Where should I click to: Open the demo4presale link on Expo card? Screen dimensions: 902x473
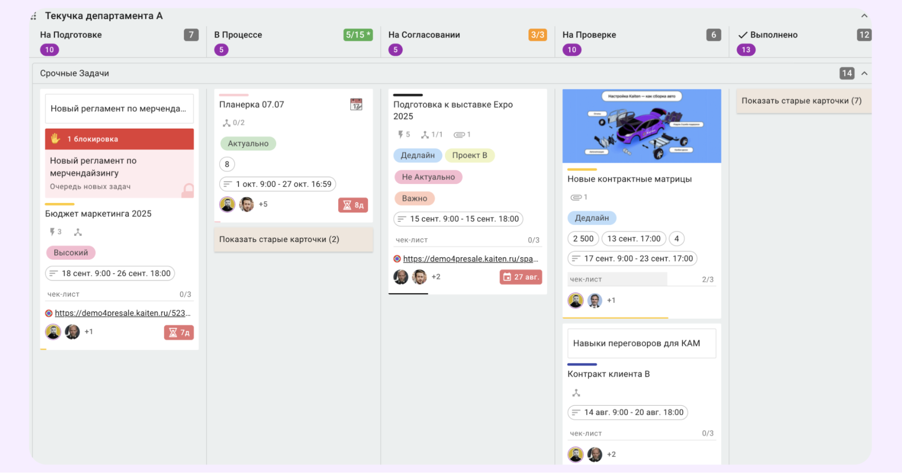point(470,259)
